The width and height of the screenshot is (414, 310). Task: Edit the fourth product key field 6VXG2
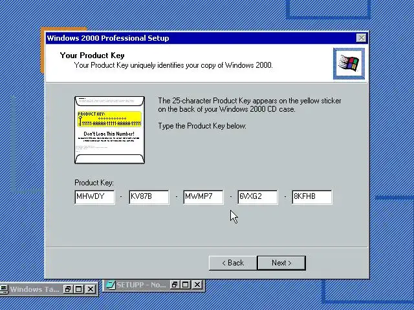(x=257, y=197)
